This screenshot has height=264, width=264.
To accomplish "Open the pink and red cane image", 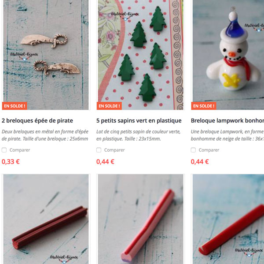I will (141, 219).
